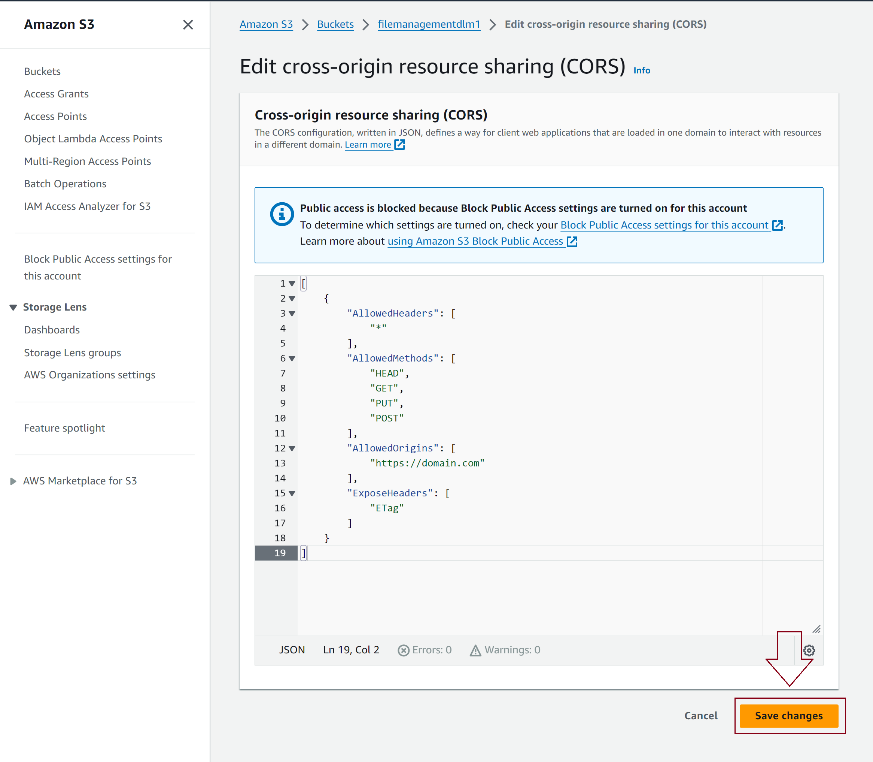This screenshot has width=873, height=762.
Task: Click the "https://domain.com" origin value
Action: (427, 463)
